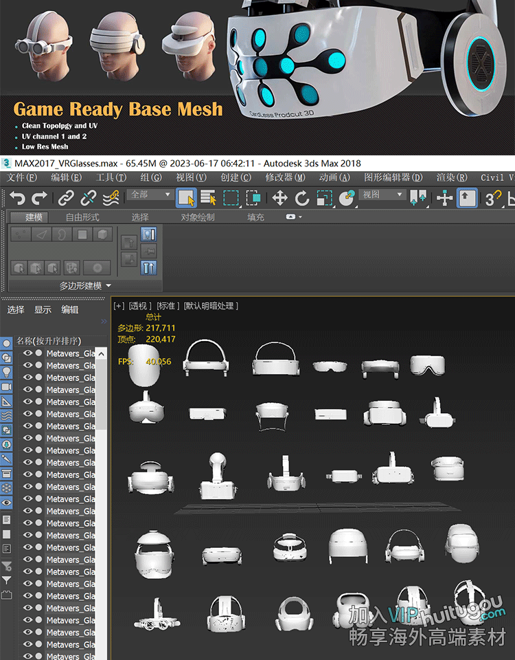
Task: Toggle the cameras display filter in Scene Explorer
Action: [6, 387]
